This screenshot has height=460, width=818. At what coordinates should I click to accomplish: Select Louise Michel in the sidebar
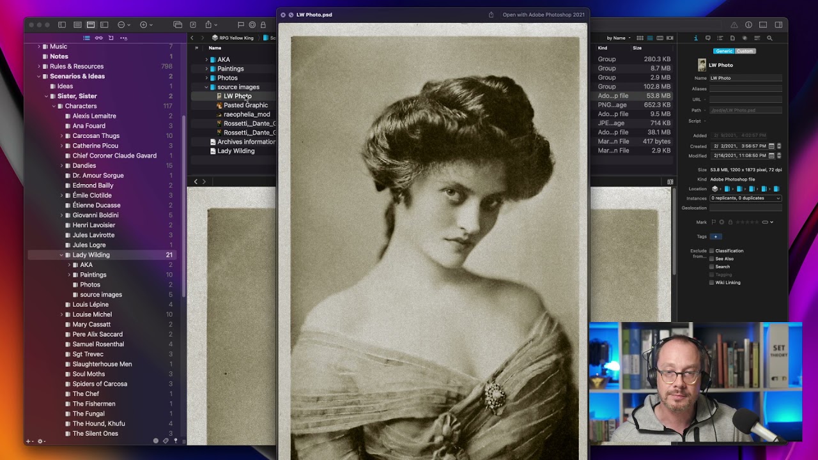tap(92, 314)
